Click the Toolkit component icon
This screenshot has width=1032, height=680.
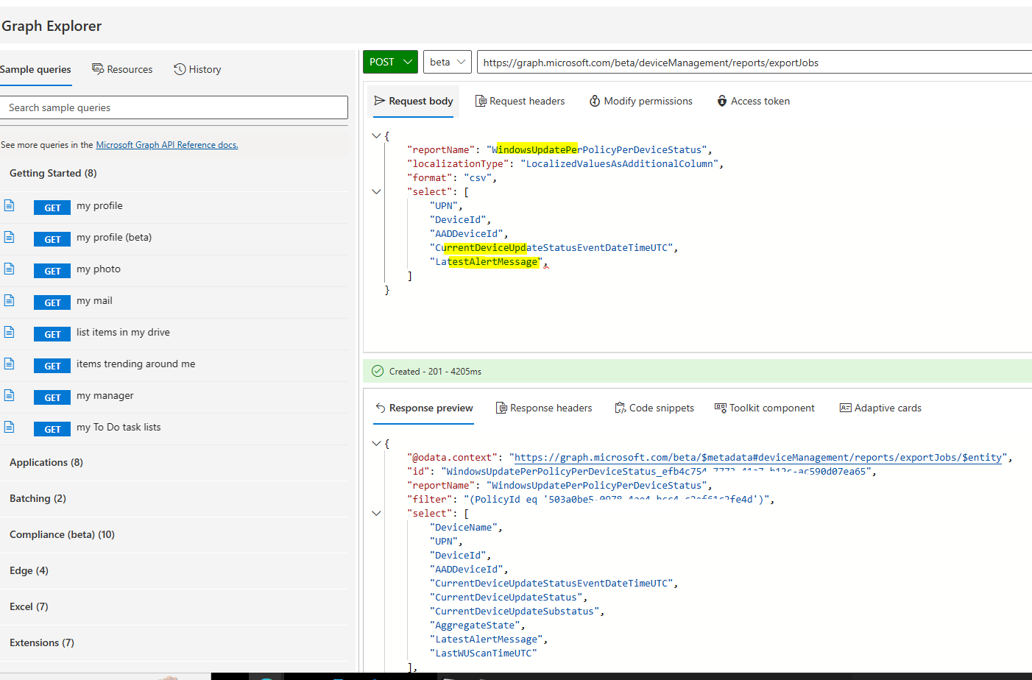click(x=721, y=408)
